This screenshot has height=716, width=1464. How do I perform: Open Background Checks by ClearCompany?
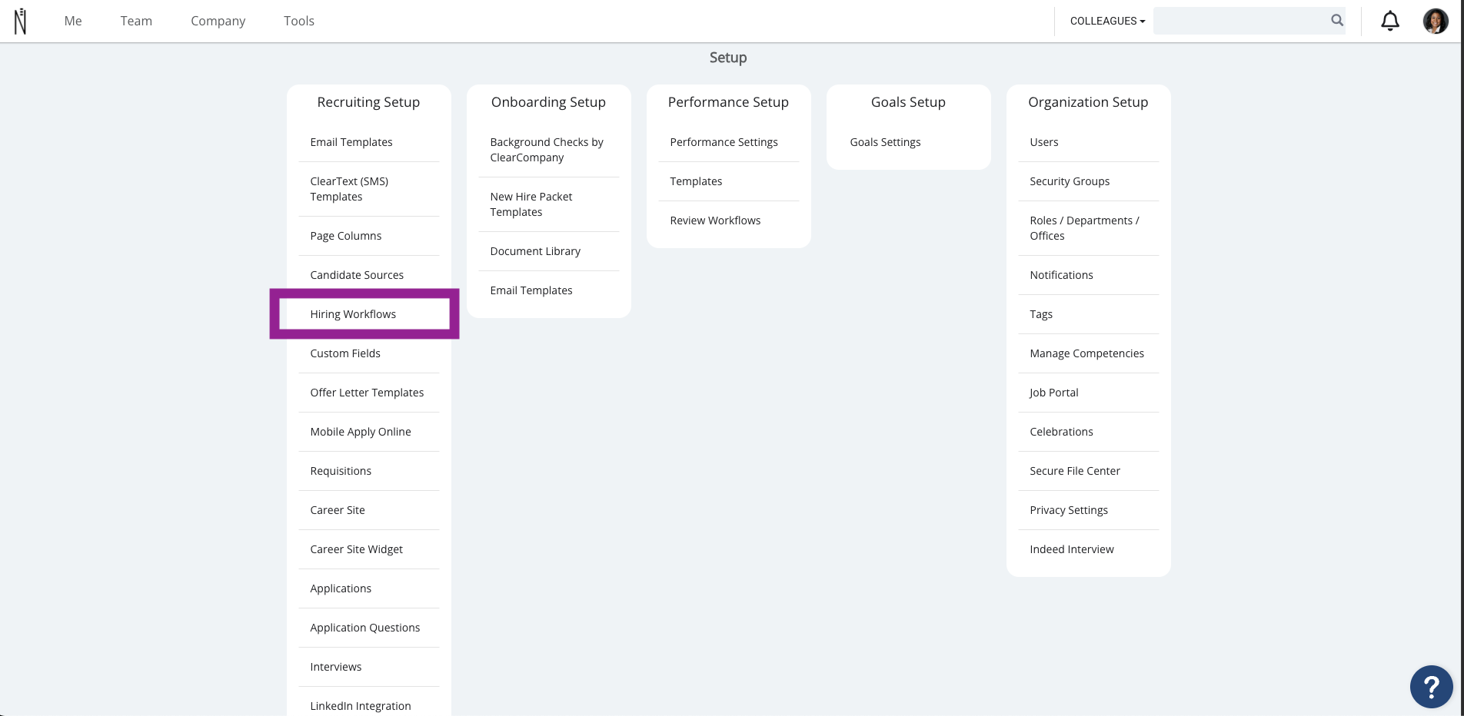coord(547,150)
